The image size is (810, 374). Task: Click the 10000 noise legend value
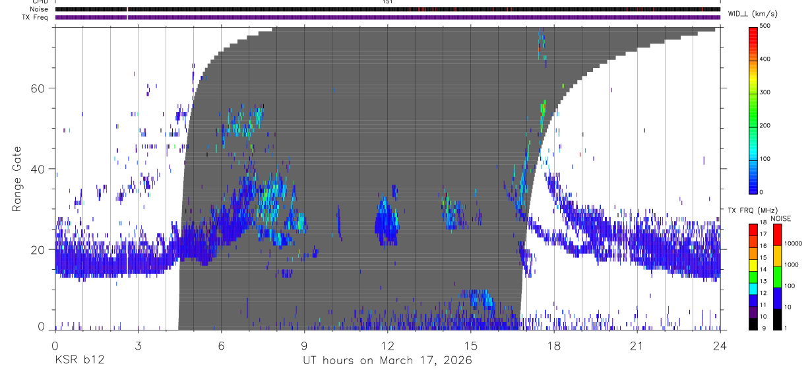pos(793,244)
